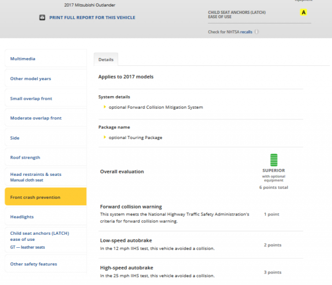Open the Print Full Report For This Vehicle link
Screen dimensions: 332x285
[92, 17]
